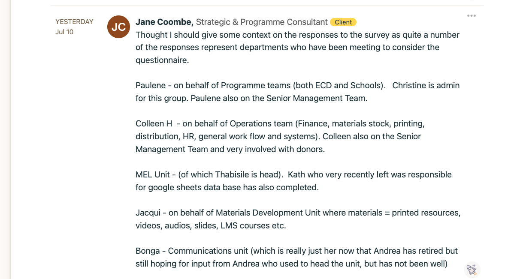Image resolution: width=517 pixels, height=279 pixels.
Task: Click the Jul 10 date
Action: (64, 32)
